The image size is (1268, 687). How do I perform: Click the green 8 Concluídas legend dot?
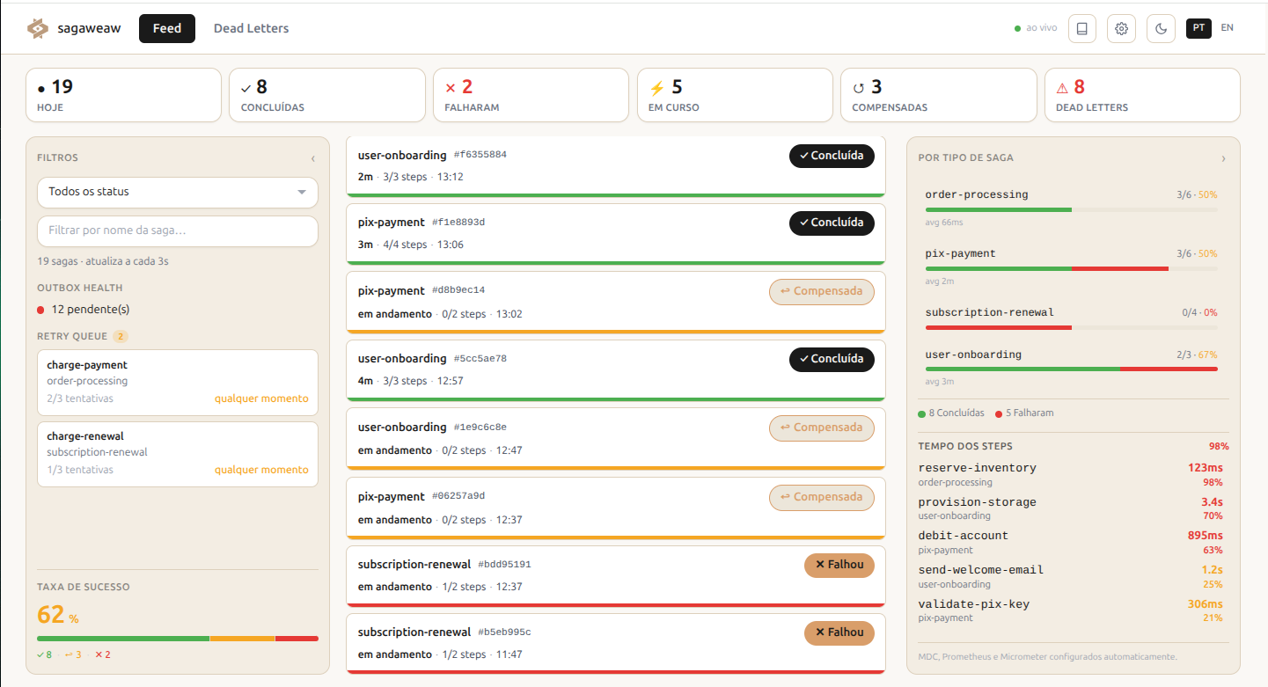point(921,413)
